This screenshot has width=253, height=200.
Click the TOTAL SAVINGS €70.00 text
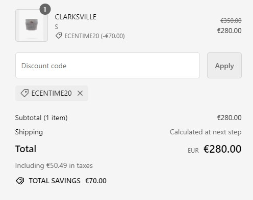68,181
